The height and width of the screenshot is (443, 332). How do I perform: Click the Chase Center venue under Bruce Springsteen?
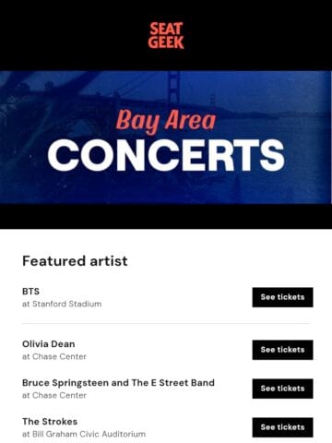coord(54,395)
